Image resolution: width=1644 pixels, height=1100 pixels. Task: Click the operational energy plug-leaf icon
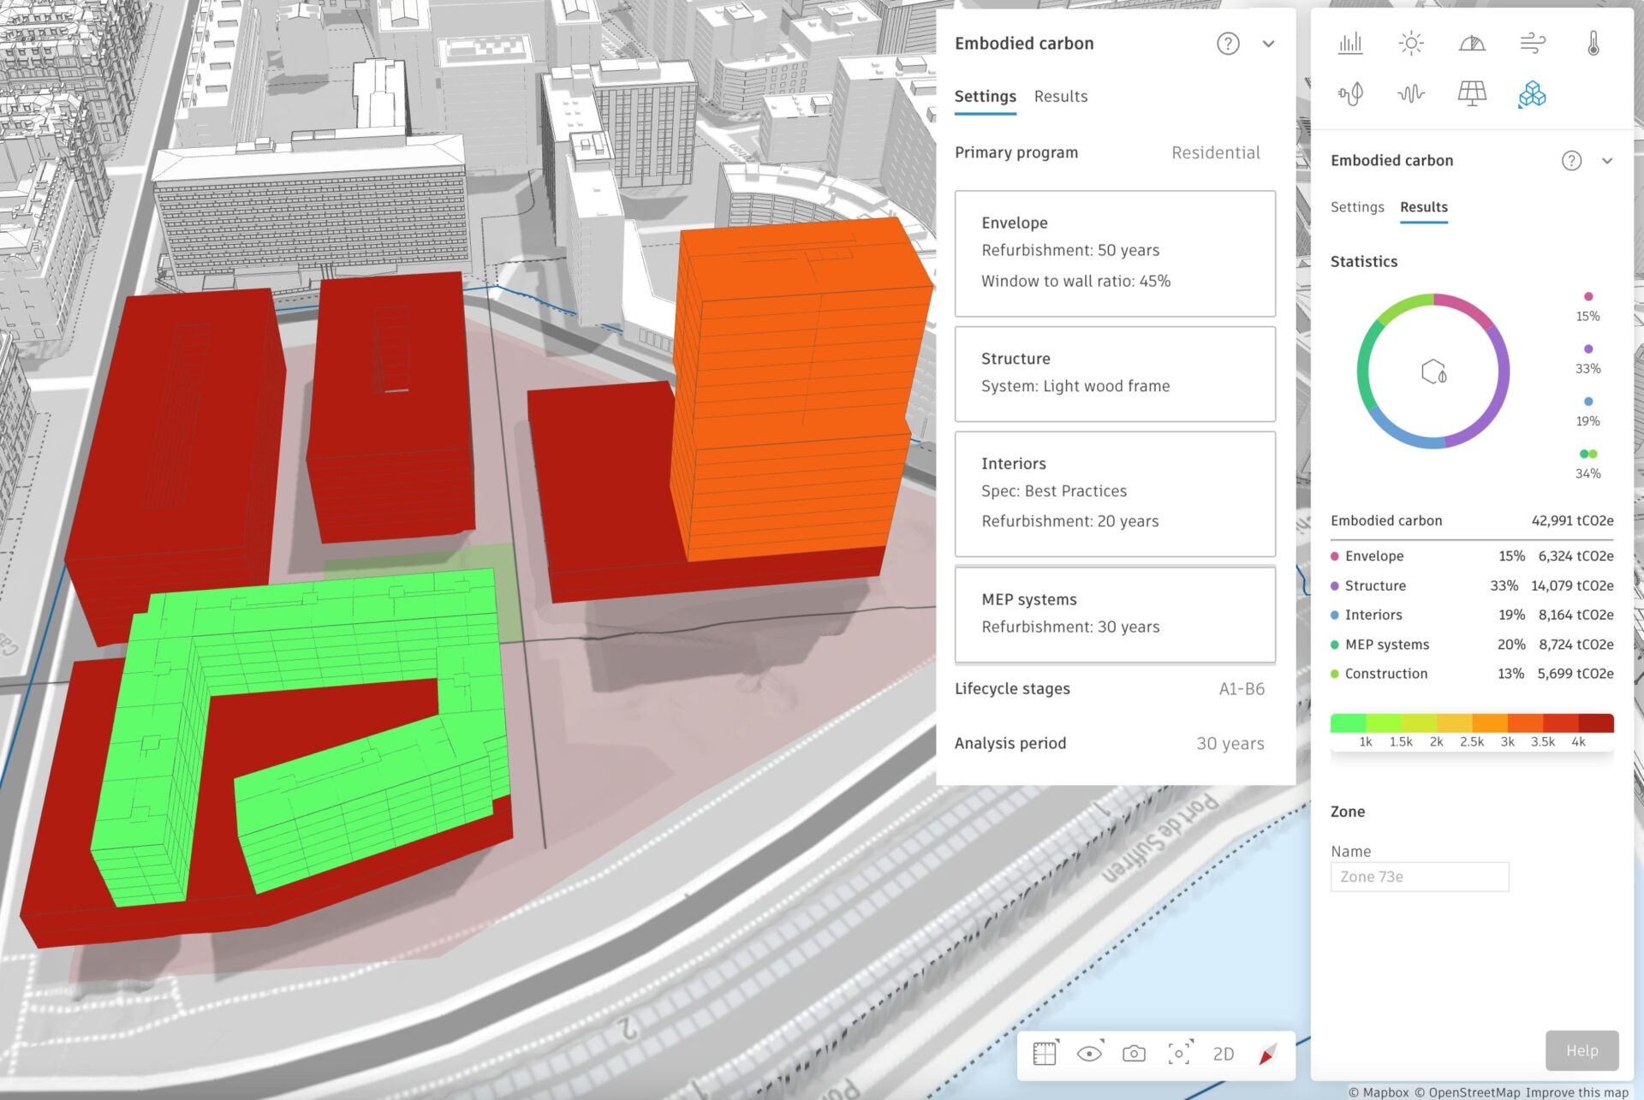(1350, 93)
